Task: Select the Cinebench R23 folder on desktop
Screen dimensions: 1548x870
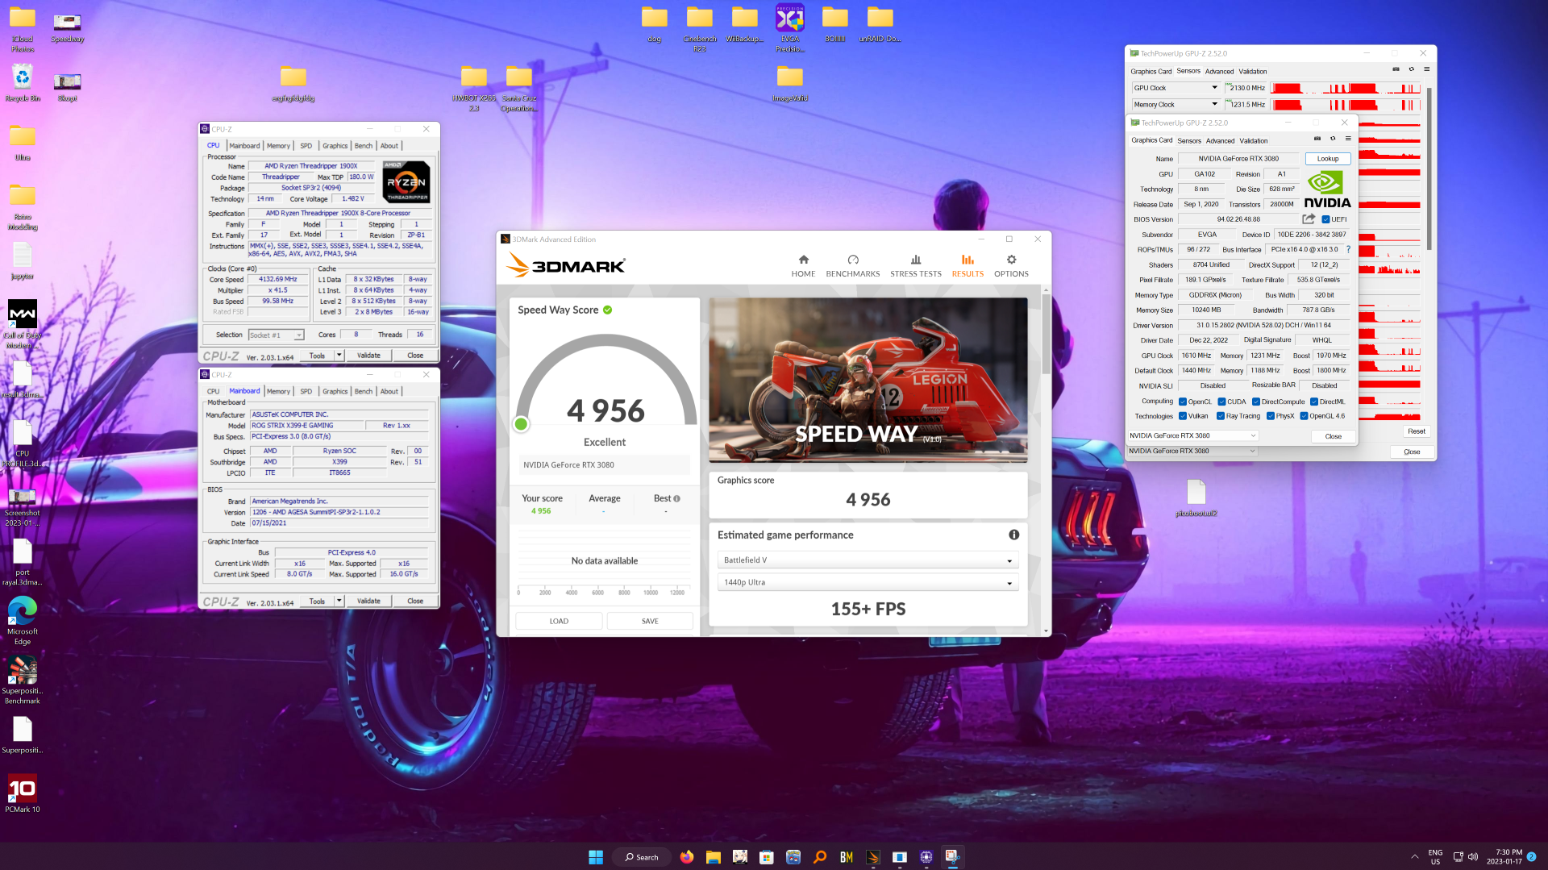Action: click(x=700, y=28)
